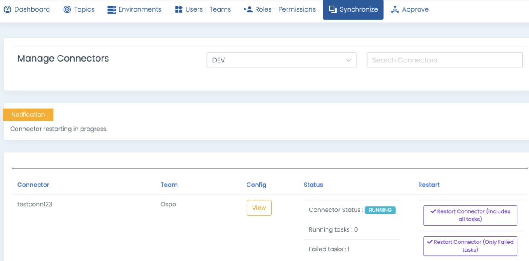This screenshot has height=261, width=529.
Task: Click the Dashboard gauge icon
Action: point(8,9)
